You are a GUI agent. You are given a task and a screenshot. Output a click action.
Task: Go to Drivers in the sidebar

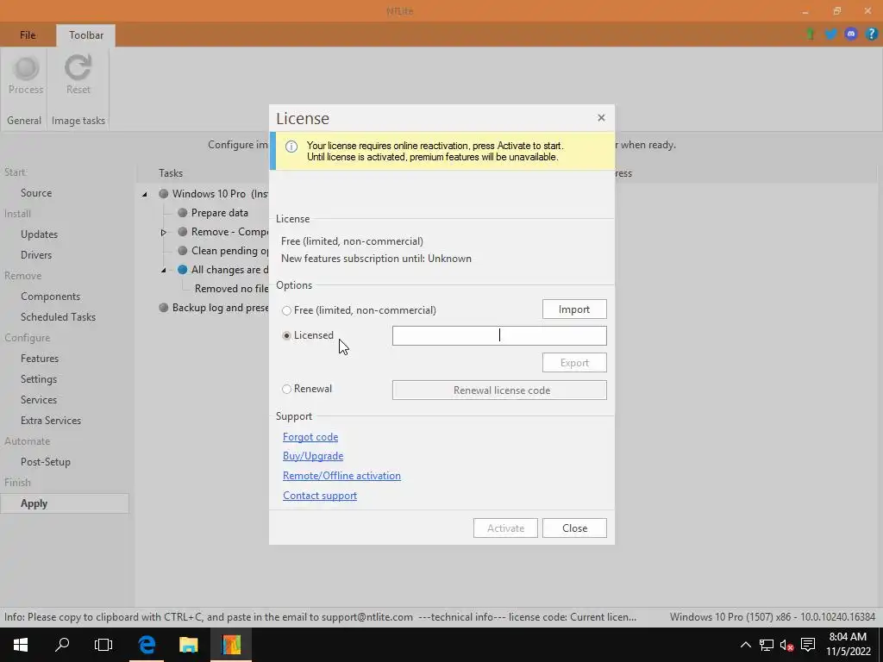click(36, 255)
